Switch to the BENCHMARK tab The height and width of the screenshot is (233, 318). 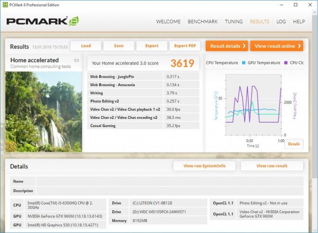tap(203, 21)
